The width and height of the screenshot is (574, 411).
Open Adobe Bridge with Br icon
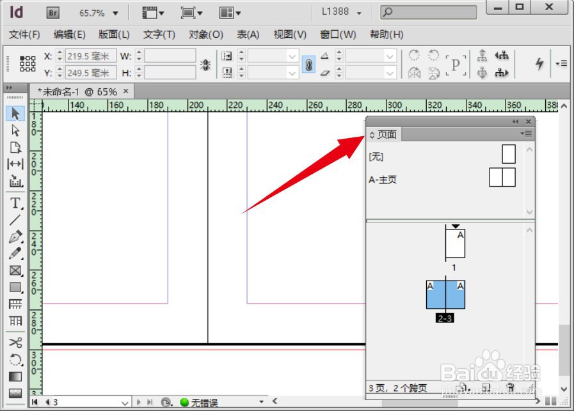point(54,13)
